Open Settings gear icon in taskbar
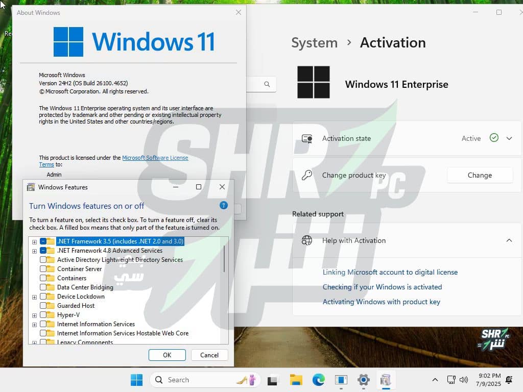523x392 pixels. click(x=364, y=380)
